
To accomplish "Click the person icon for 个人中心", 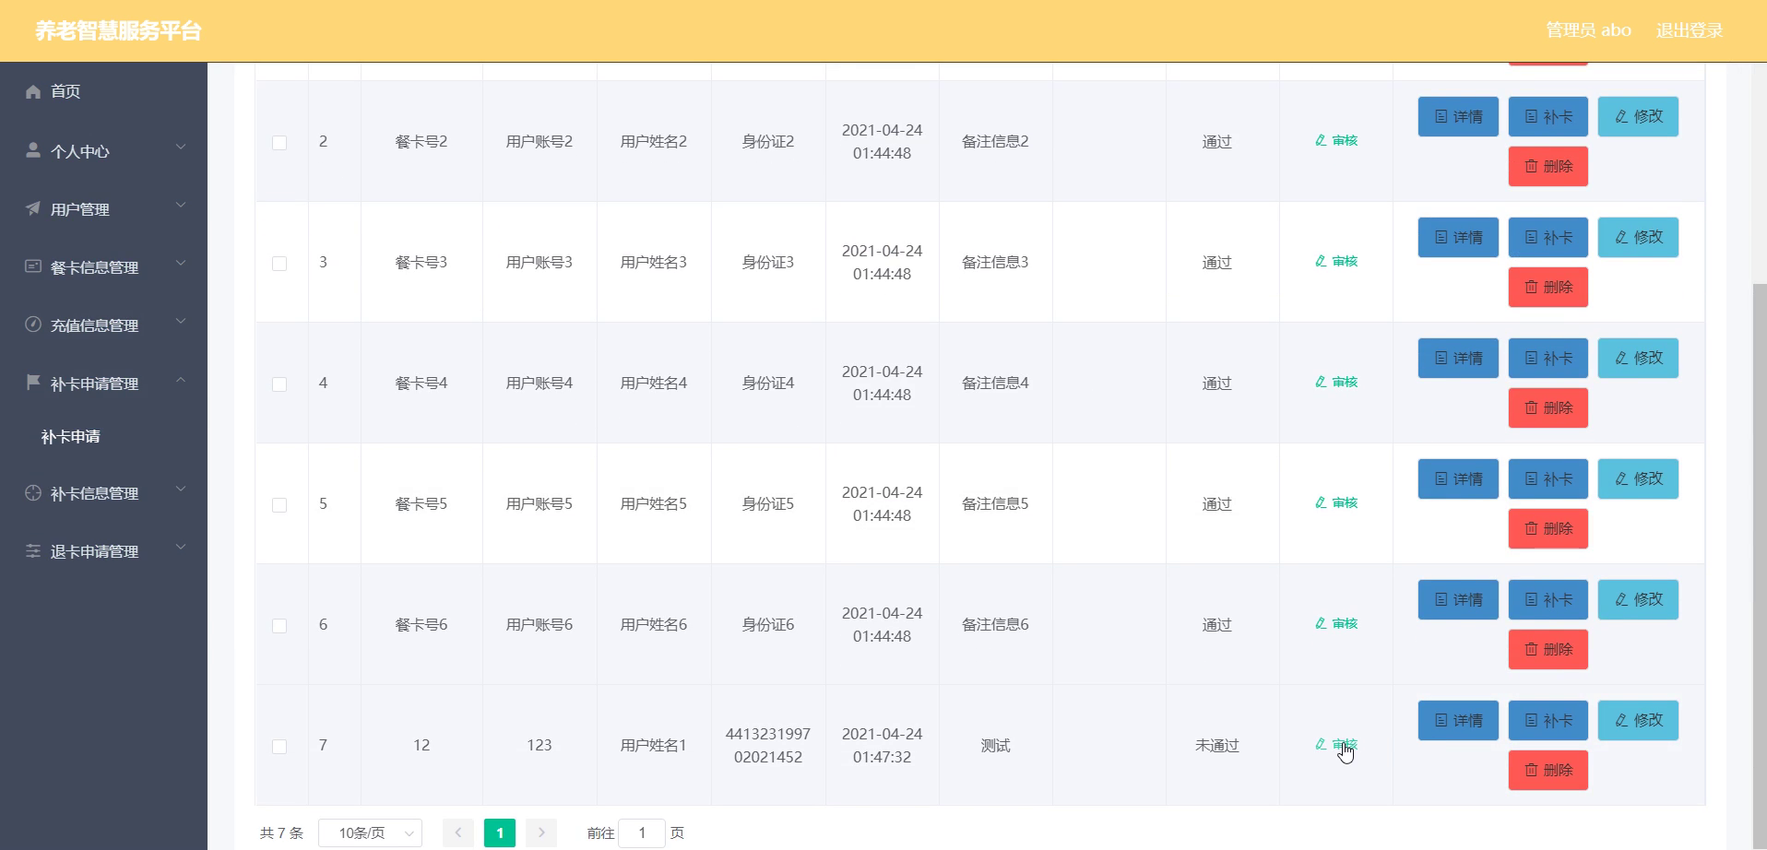I will tap(33, 149).
